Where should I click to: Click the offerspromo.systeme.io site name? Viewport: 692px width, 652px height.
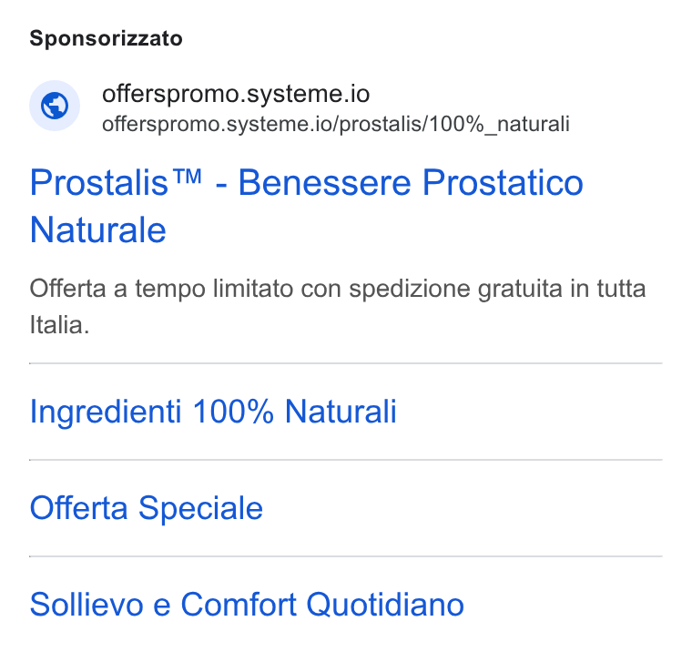point(236,94)
